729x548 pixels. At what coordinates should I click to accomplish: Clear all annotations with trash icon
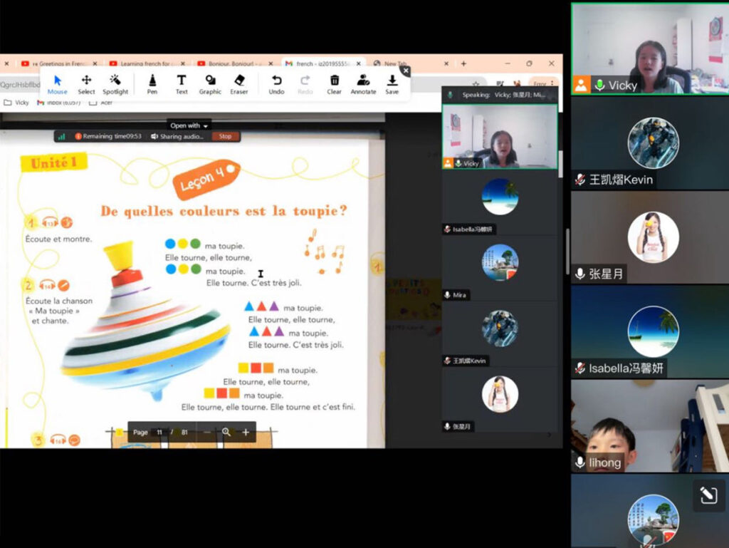(334, 85)
